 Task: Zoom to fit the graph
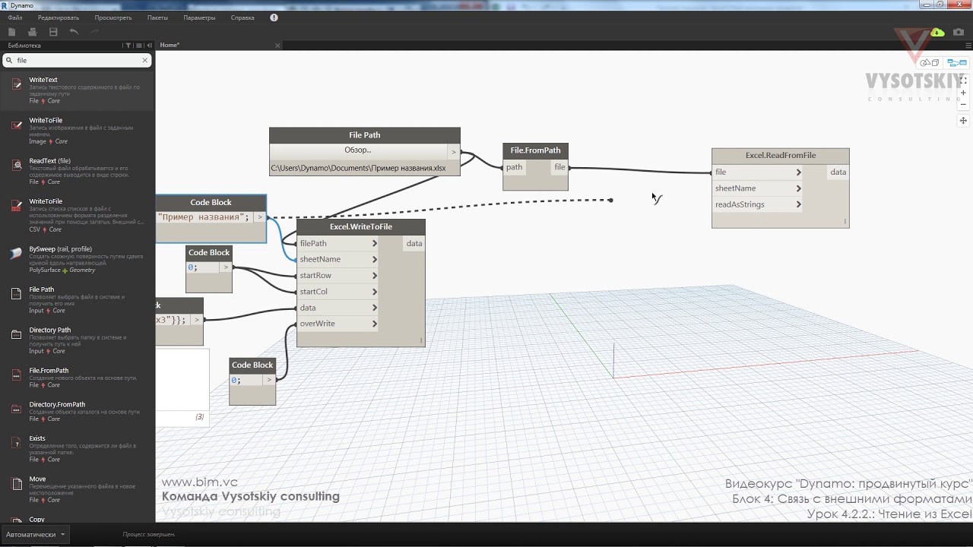(x=963, y=80)
